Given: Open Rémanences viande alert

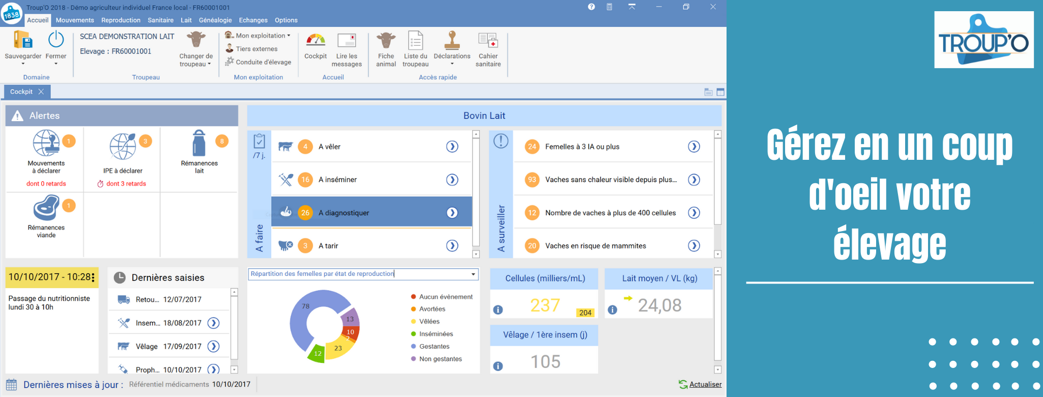Looking at the screenshot, I should coord(46,224).
